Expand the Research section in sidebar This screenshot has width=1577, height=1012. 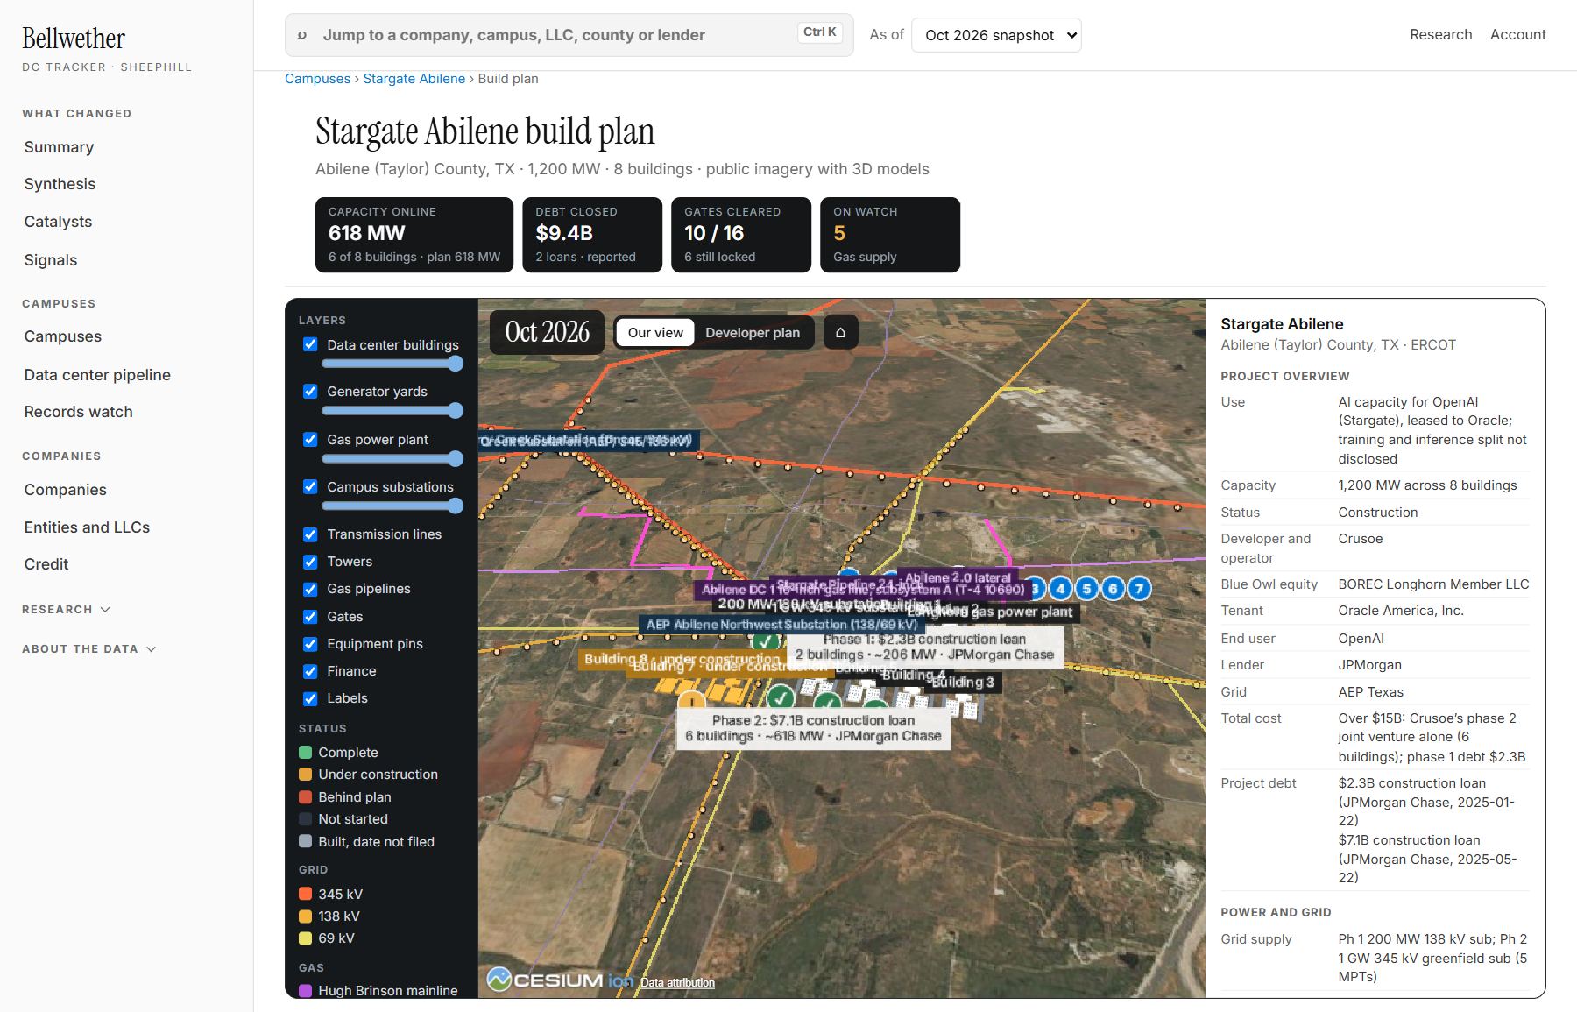[66, 610]
